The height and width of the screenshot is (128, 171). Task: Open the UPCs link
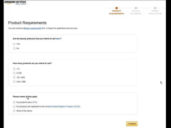[x=35, y=102]
